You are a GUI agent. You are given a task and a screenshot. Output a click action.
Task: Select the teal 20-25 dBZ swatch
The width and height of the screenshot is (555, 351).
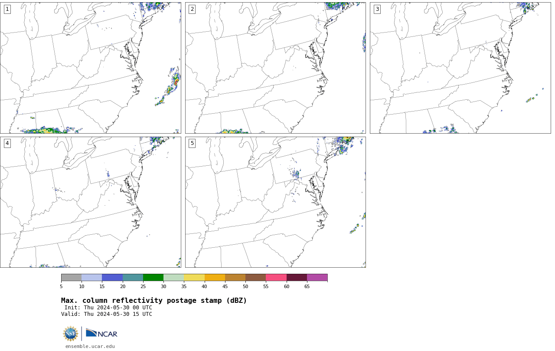tap(133, 278)
